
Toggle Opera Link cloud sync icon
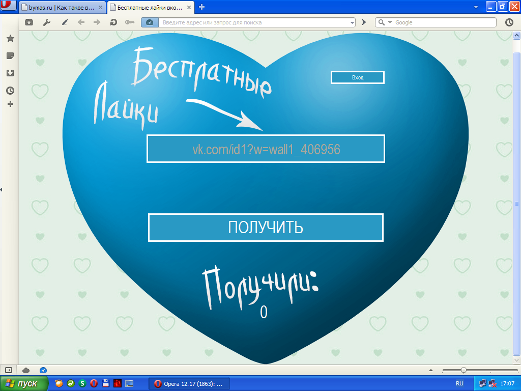26,370
